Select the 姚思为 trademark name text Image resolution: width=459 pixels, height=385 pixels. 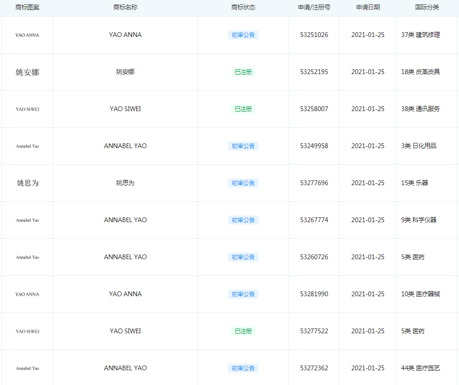(x=125, y=183)
